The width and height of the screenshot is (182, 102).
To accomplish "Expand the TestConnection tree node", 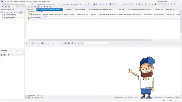I will coord(1,19).
